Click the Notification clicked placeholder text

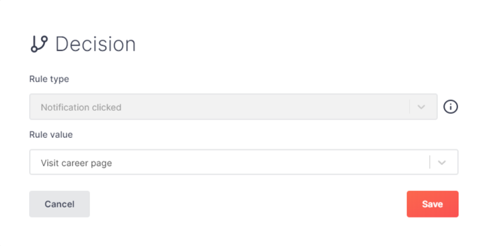[x=81, y=108]
